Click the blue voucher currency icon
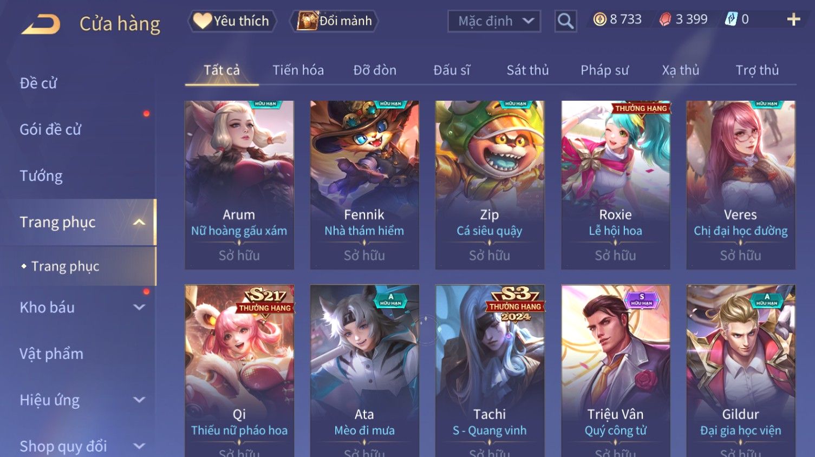Screen dimensions: 815x457 point(731,19)
